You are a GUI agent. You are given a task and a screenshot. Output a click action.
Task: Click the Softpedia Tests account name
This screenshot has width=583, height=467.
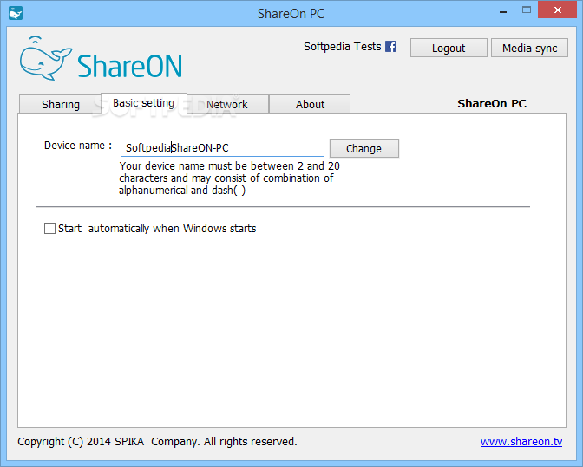[x=342, y=47]
